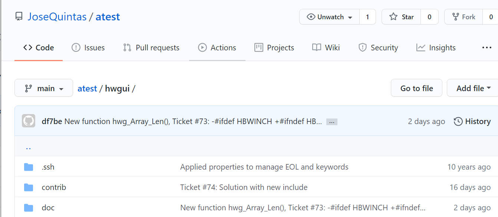Click the Go to file button
Screen dimensions: 498x217
coord(416,88)
